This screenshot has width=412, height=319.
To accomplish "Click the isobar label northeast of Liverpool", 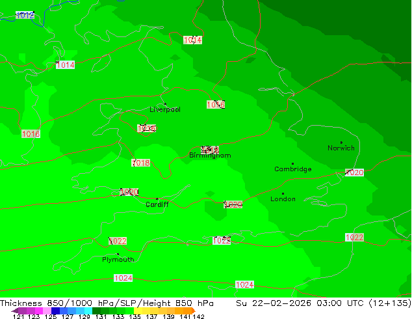I will [216, 105].
